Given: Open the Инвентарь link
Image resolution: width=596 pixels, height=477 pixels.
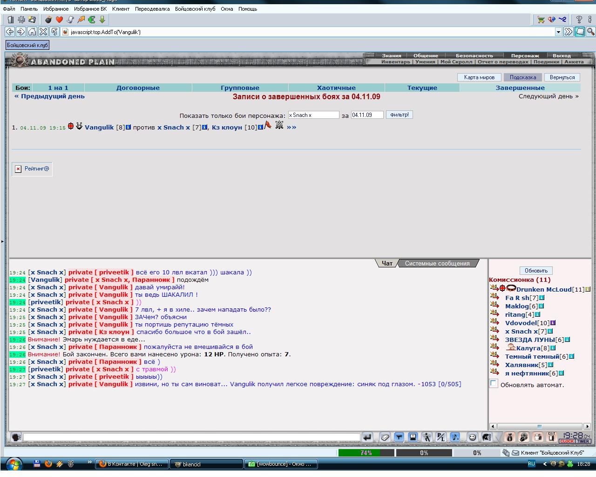Looking at the screenshot, I should pyautogui.click(x=396, y=61).
